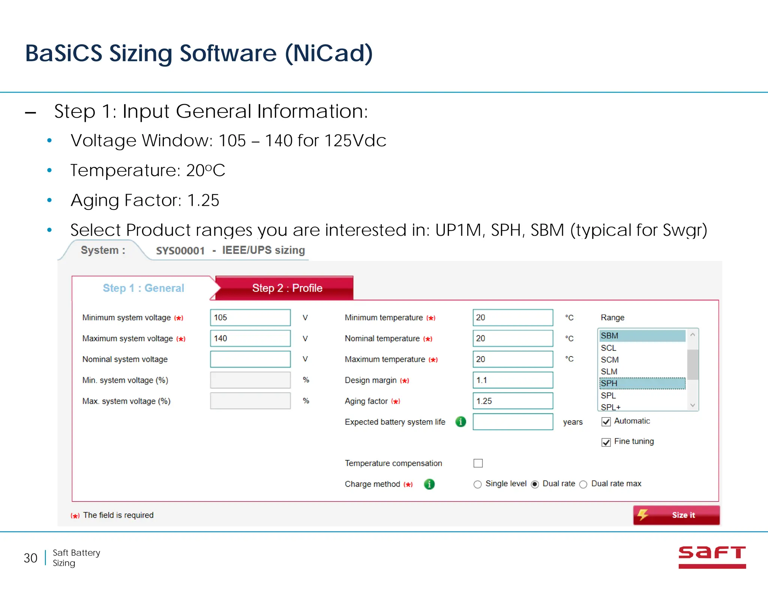
Task: Choose Dual rate max radio option
Action: [583, 484]
